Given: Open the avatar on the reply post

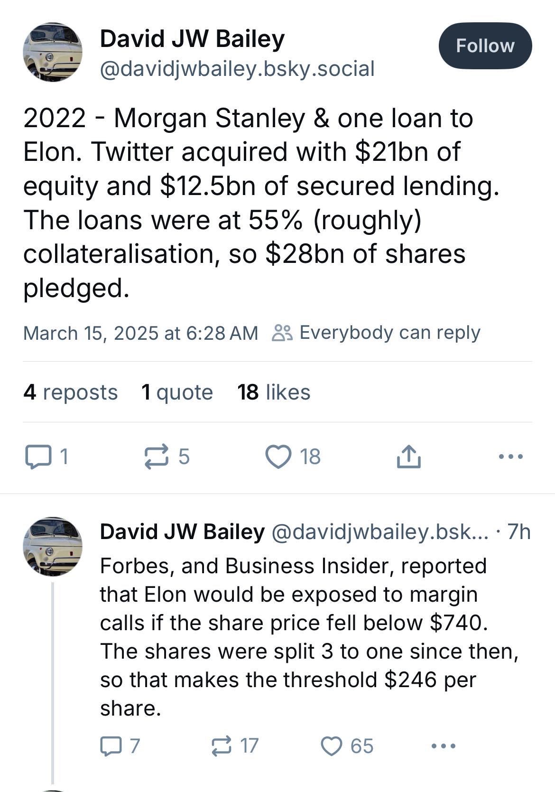Looking at the screenshot, I should point(53,546).
